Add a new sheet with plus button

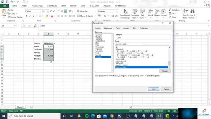(x=32, y=107)
